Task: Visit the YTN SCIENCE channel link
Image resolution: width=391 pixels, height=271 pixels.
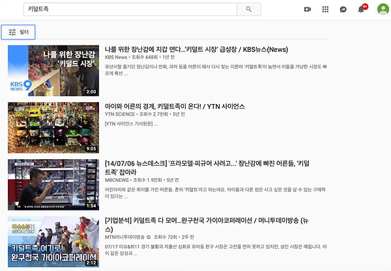Action: [x=120, y=114]
